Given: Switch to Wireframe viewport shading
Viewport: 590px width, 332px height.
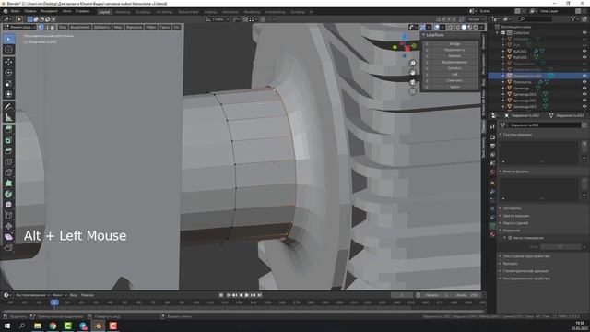Looking at the screenshot, I should coord(458,27).
